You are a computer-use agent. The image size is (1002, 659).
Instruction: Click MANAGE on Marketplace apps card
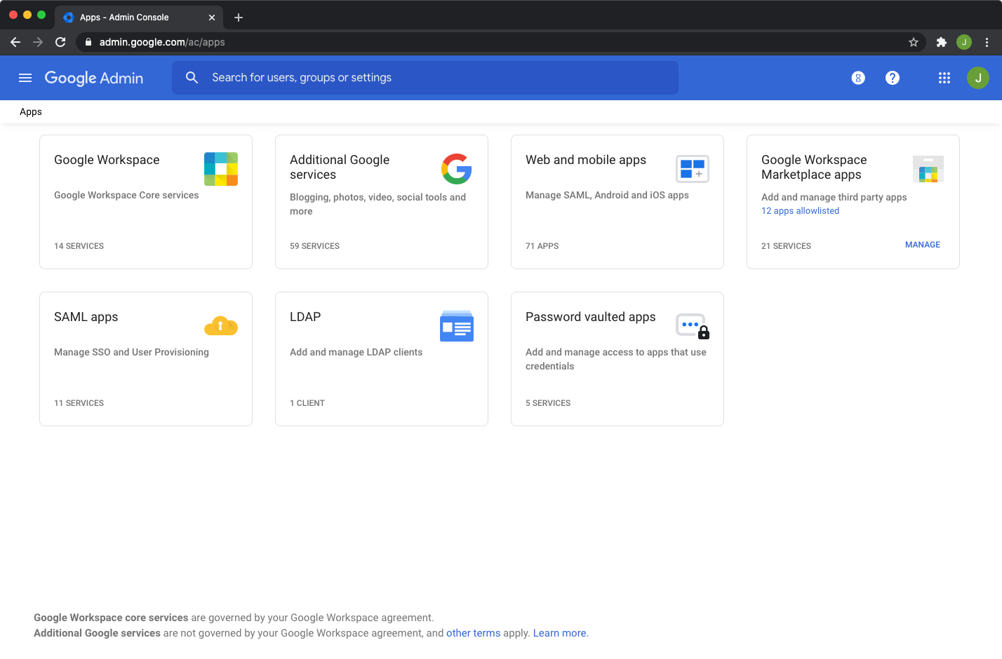pyautogui.click(x=922, y=245)
